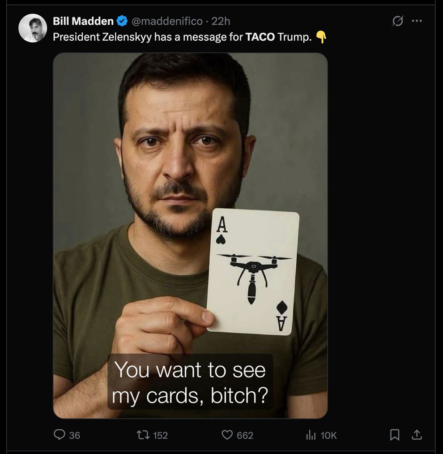Open the attached image with playing card

tap(190, 236)
